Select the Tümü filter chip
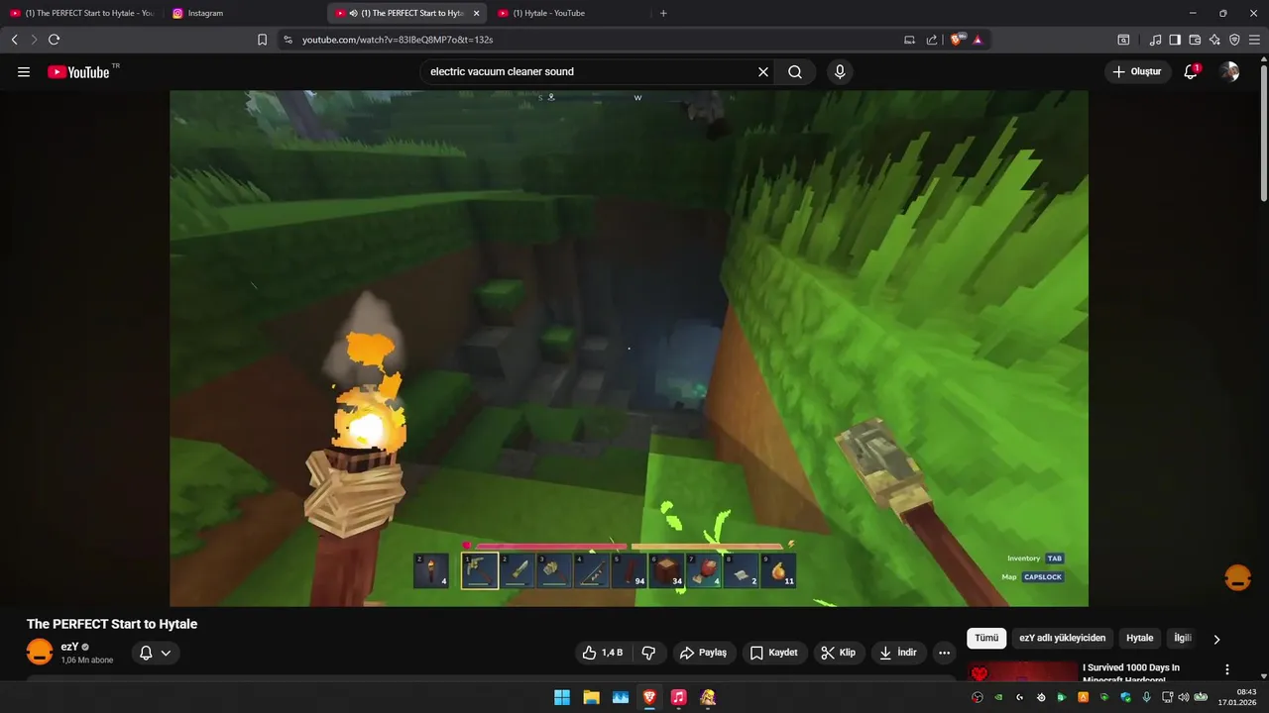Image resolution: width=1269 pixels, height=713 pixels. pyautogui.click(x=986, y=639)
